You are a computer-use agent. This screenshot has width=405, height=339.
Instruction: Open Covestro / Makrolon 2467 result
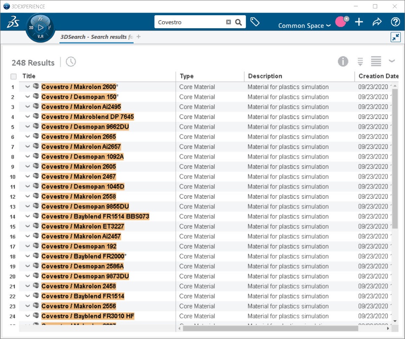pos(78,177)
